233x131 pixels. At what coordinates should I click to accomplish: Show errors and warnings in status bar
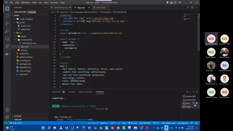coord(16,123)
